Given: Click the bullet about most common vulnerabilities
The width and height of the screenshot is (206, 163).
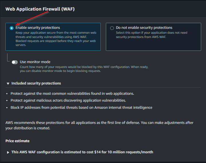Looking at the screenshot, I should pos(72,94).
